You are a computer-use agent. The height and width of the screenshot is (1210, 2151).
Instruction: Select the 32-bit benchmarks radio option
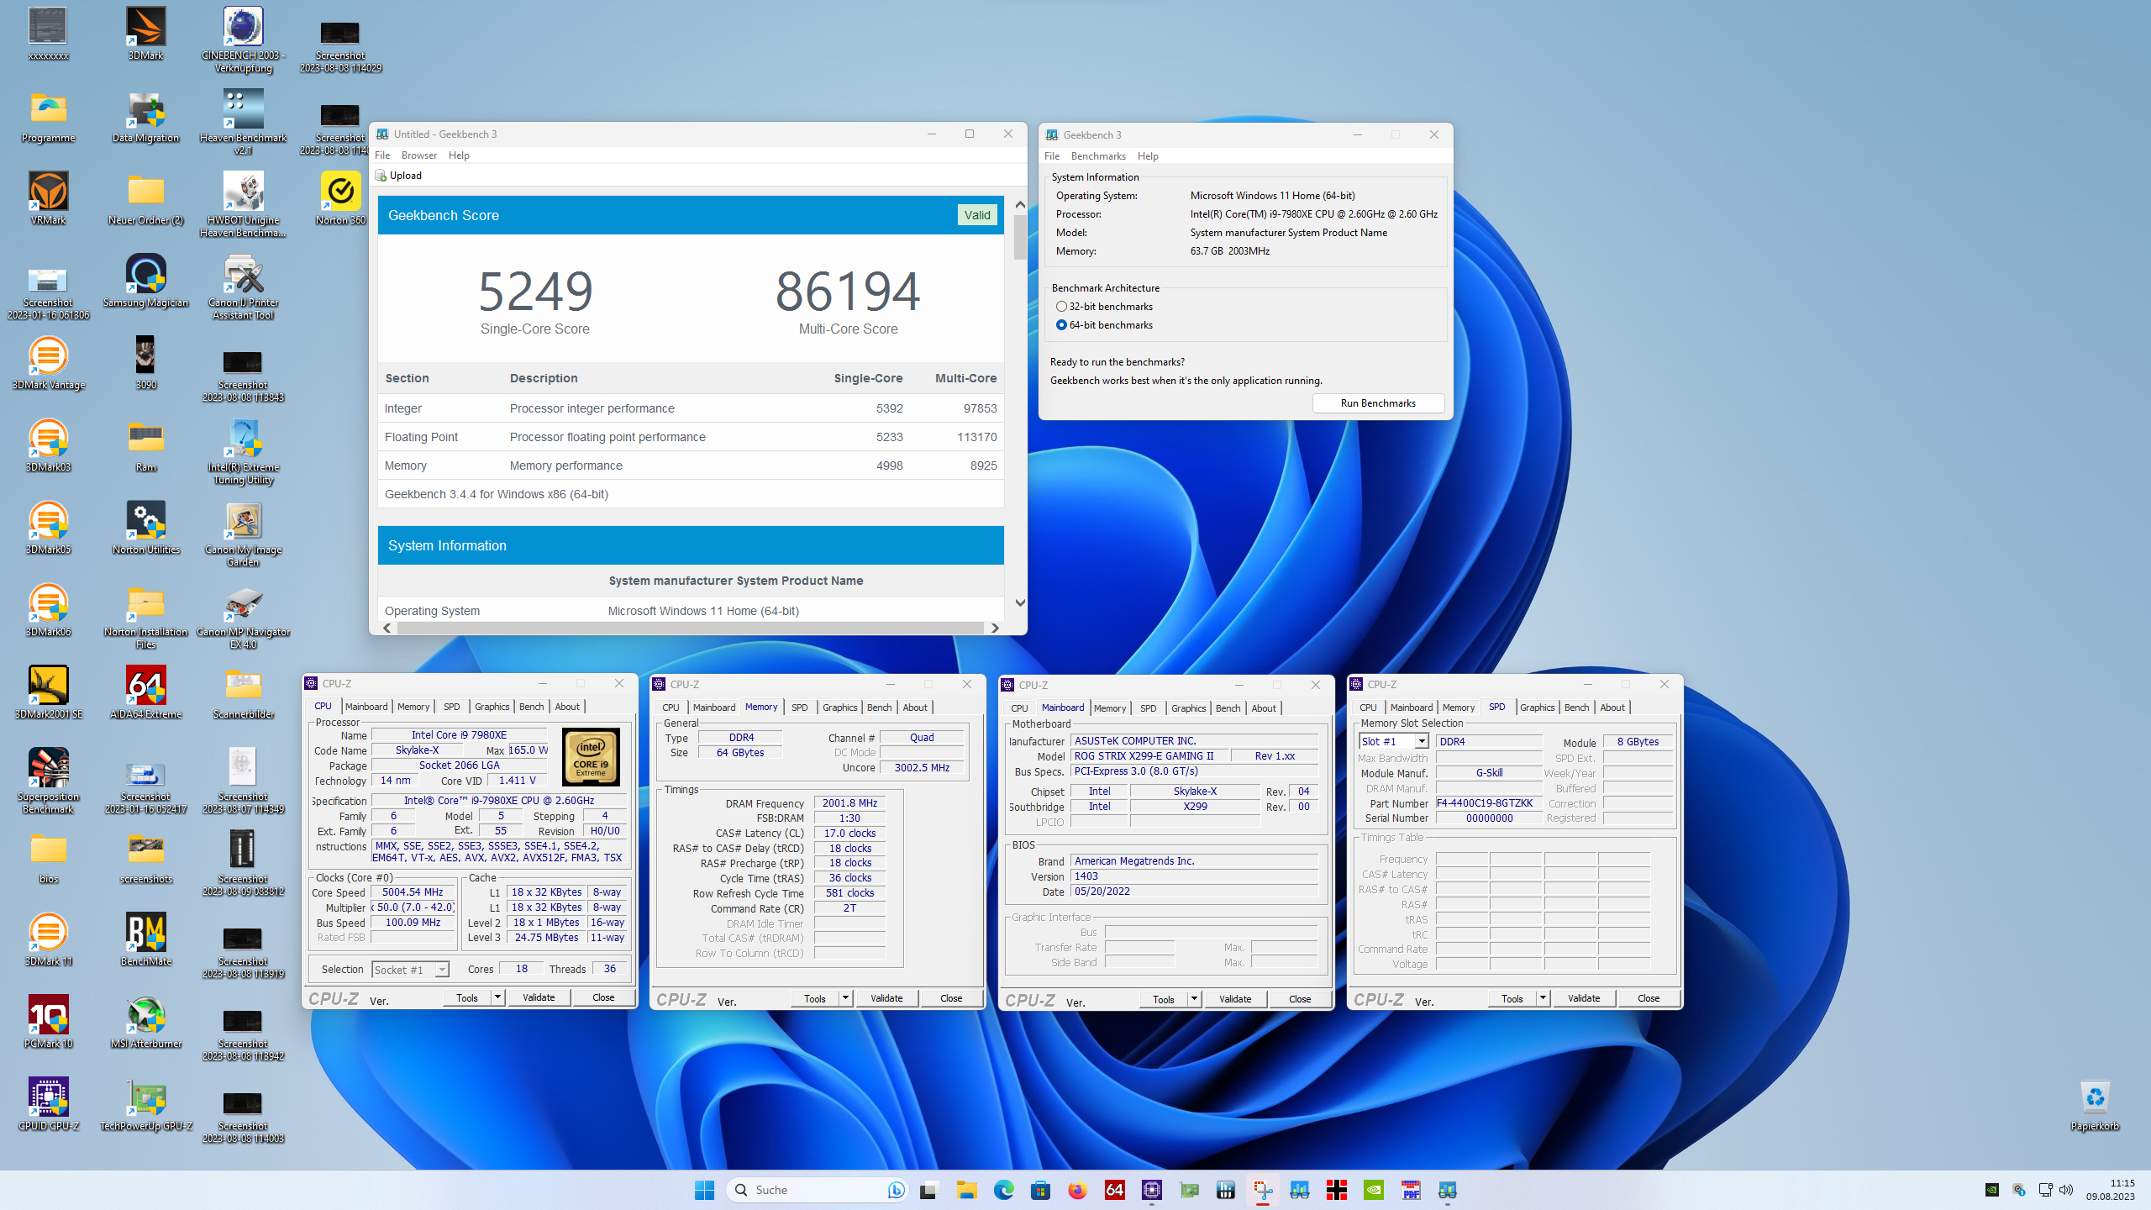(1061, 307)
